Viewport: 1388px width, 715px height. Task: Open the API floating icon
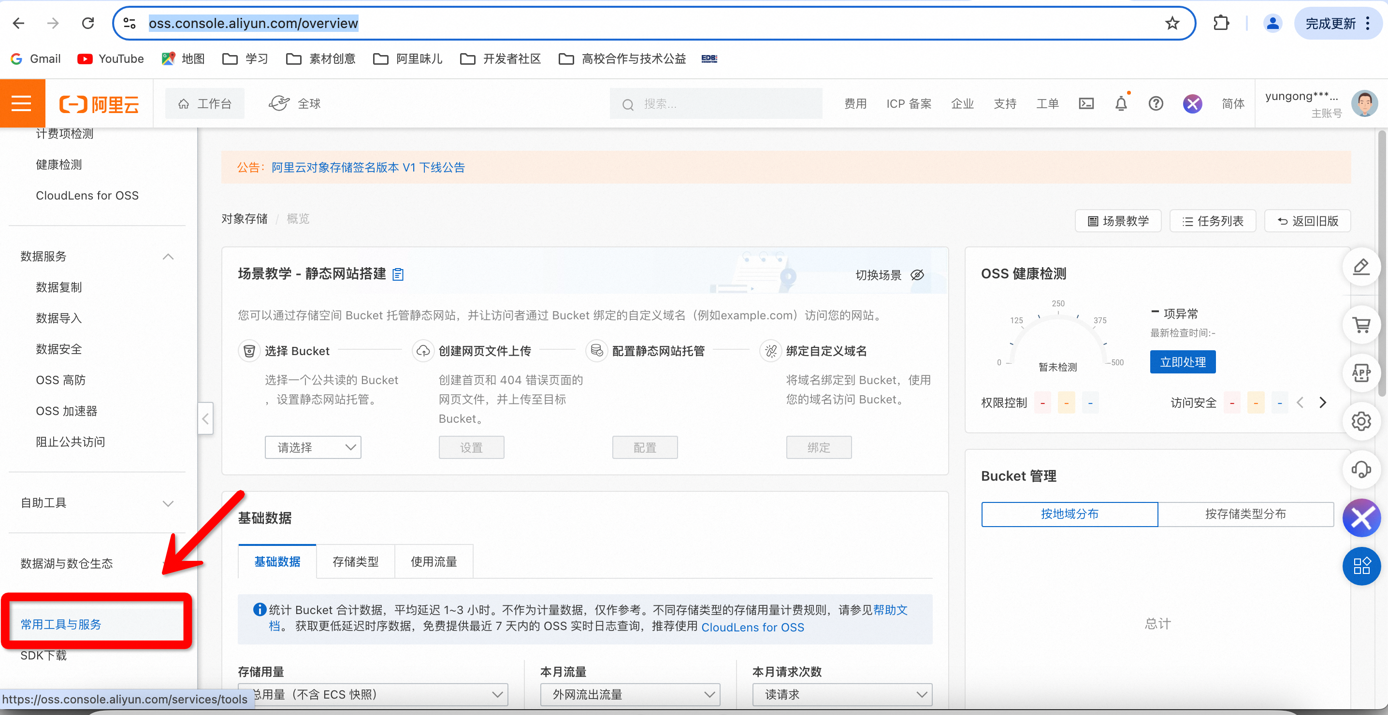tap(1361, 373)
